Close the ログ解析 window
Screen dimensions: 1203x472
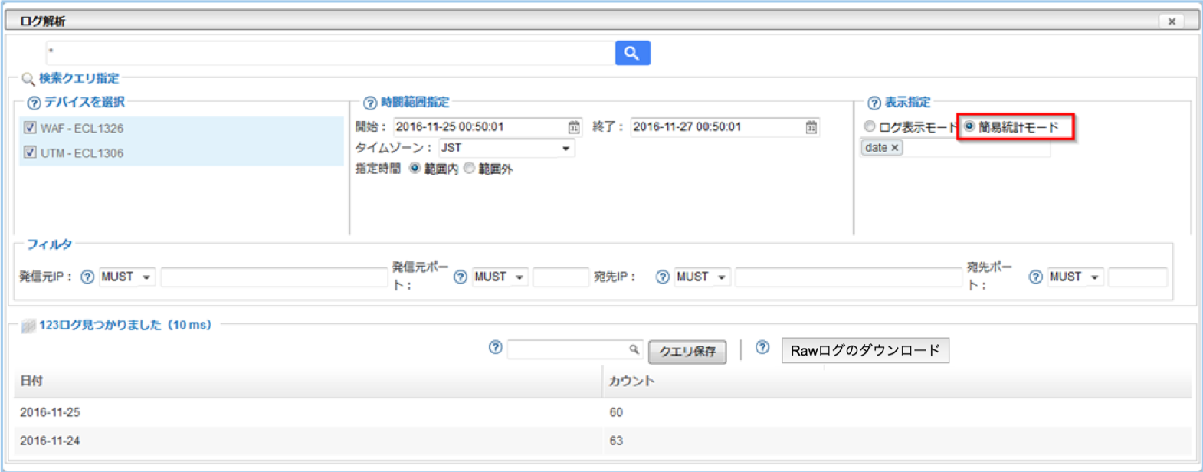point(1172,21)
